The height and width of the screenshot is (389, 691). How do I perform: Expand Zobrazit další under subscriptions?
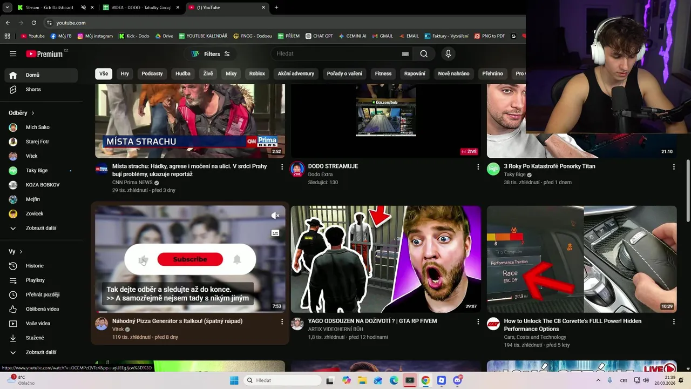coord(41,228)
